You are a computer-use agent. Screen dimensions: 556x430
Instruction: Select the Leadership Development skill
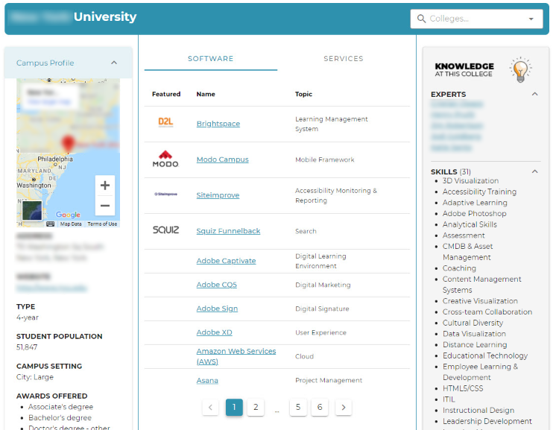(487, 421)
